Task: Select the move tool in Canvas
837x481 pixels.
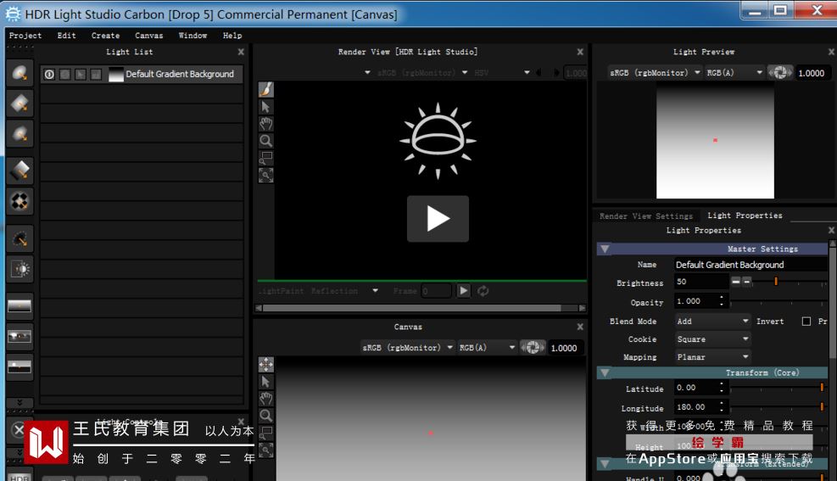Action: (265, 365)
